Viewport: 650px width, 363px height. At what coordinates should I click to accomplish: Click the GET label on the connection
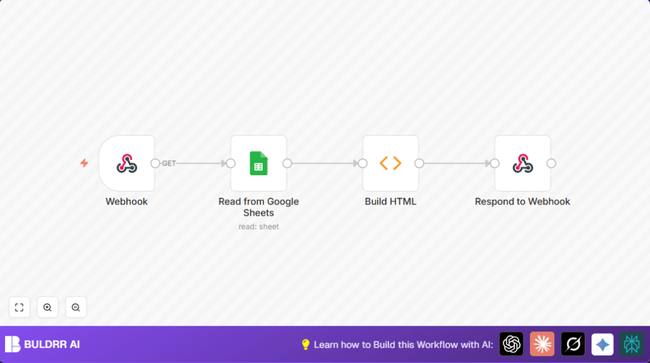[169, 163]
